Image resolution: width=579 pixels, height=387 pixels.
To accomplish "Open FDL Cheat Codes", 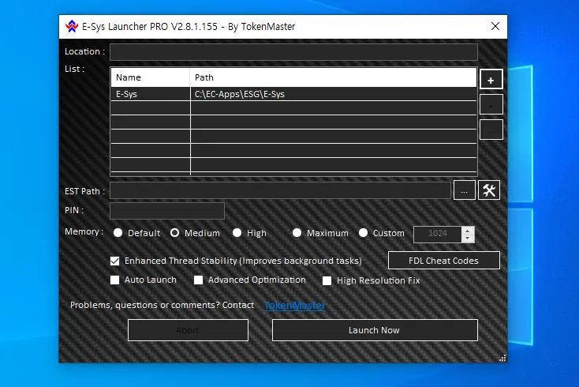I will tap(443, 261).
